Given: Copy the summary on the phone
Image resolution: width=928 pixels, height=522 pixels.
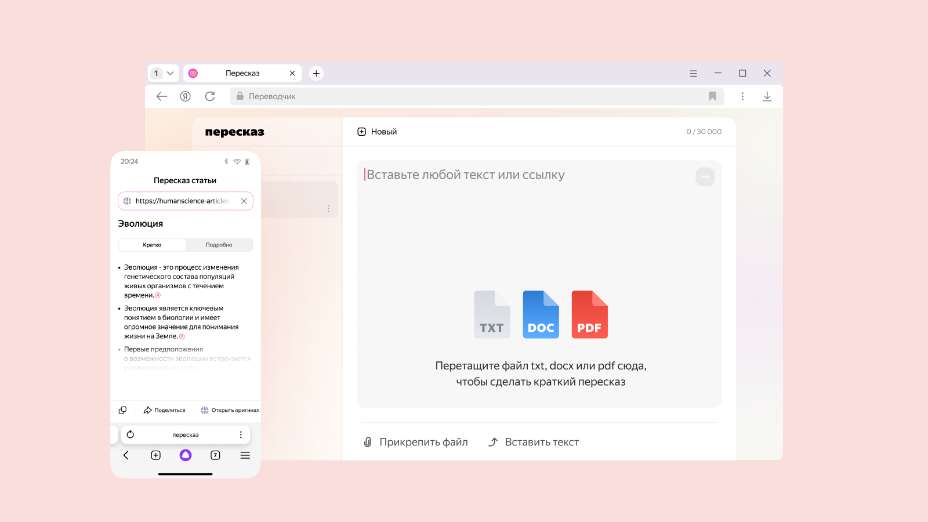Looking at the screenshot, I should [x=122, y=410].
